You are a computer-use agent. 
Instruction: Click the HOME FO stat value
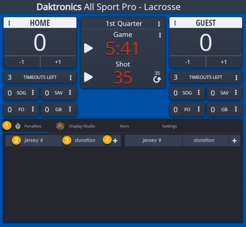pos(10,110)
